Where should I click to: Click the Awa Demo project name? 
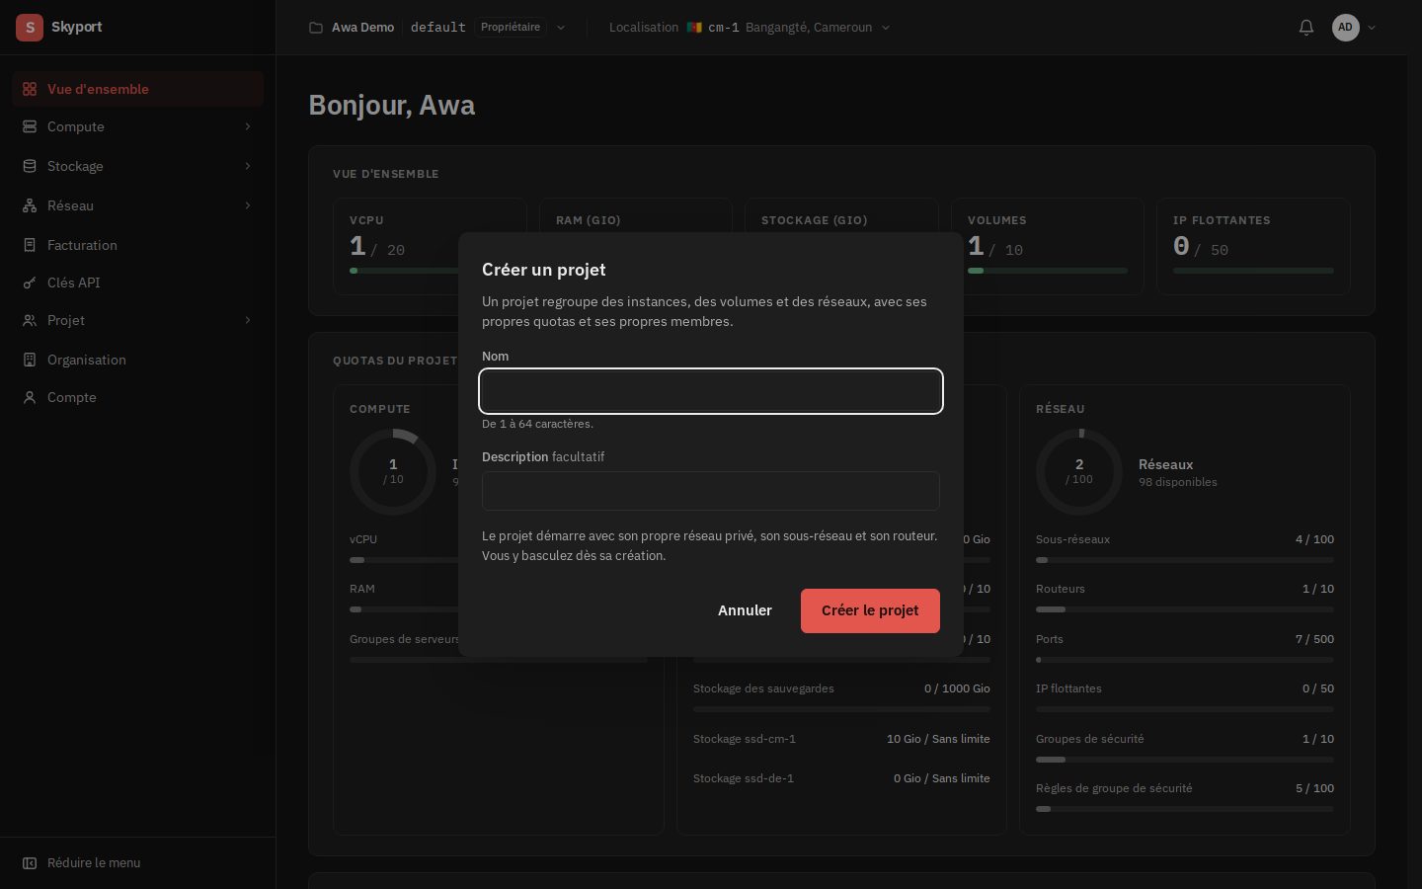[362, 28]
